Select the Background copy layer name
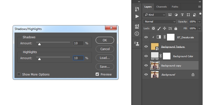215x105 pixels. (x=171, y=66)
